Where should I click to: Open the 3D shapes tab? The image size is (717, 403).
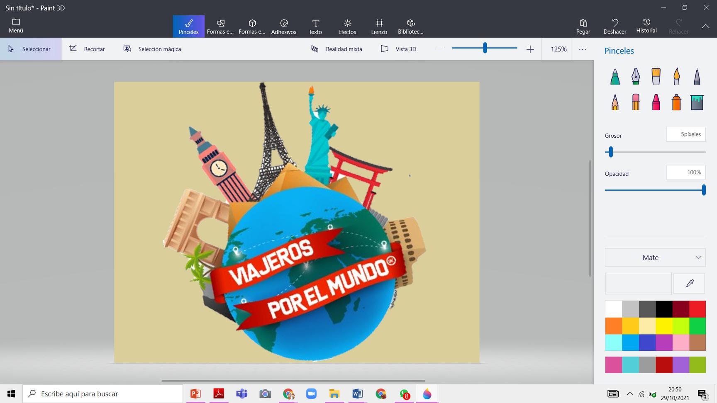[252, 26]
